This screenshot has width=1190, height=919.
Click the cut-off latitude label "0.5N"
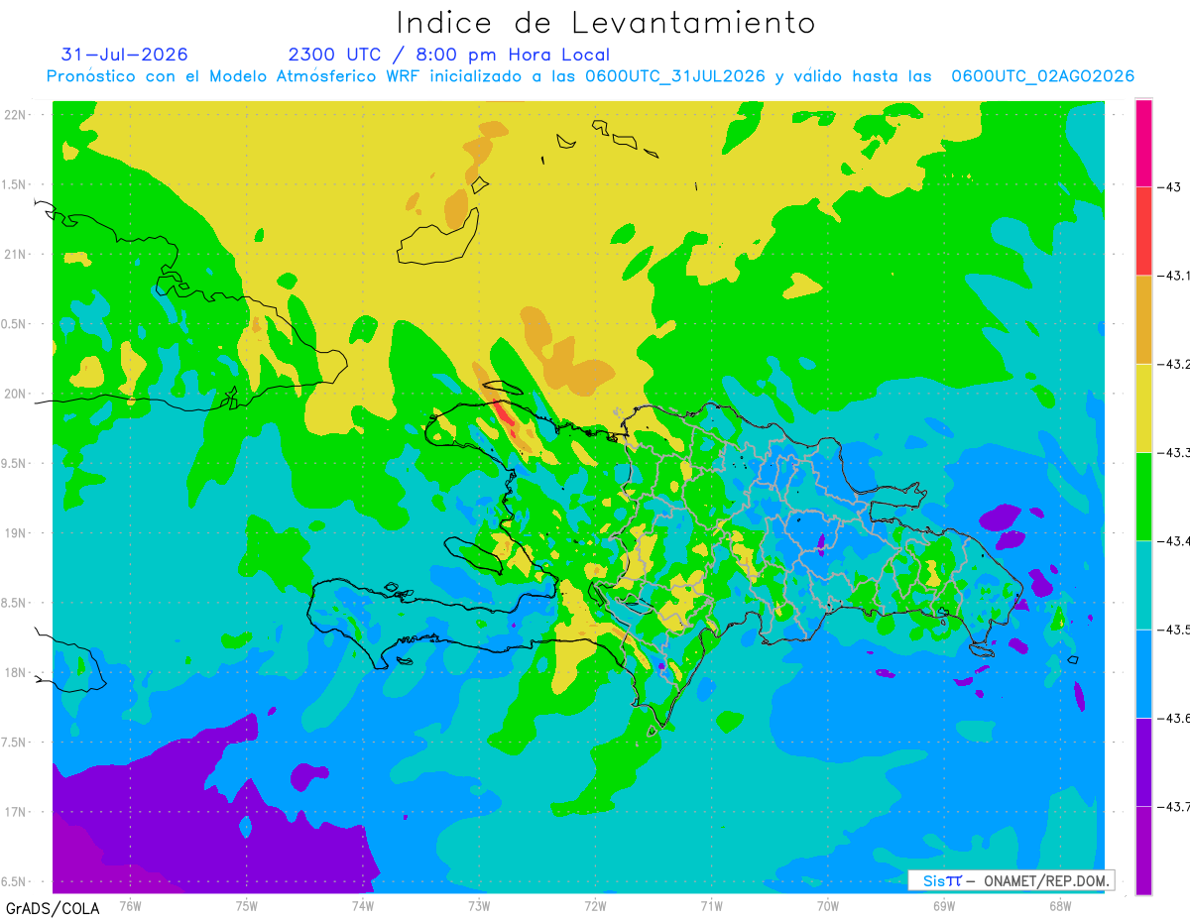(15, 324)
